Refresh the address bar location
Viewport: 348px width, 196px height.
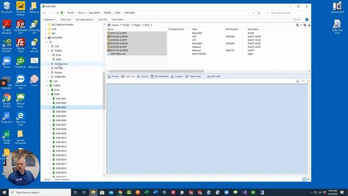259,13
